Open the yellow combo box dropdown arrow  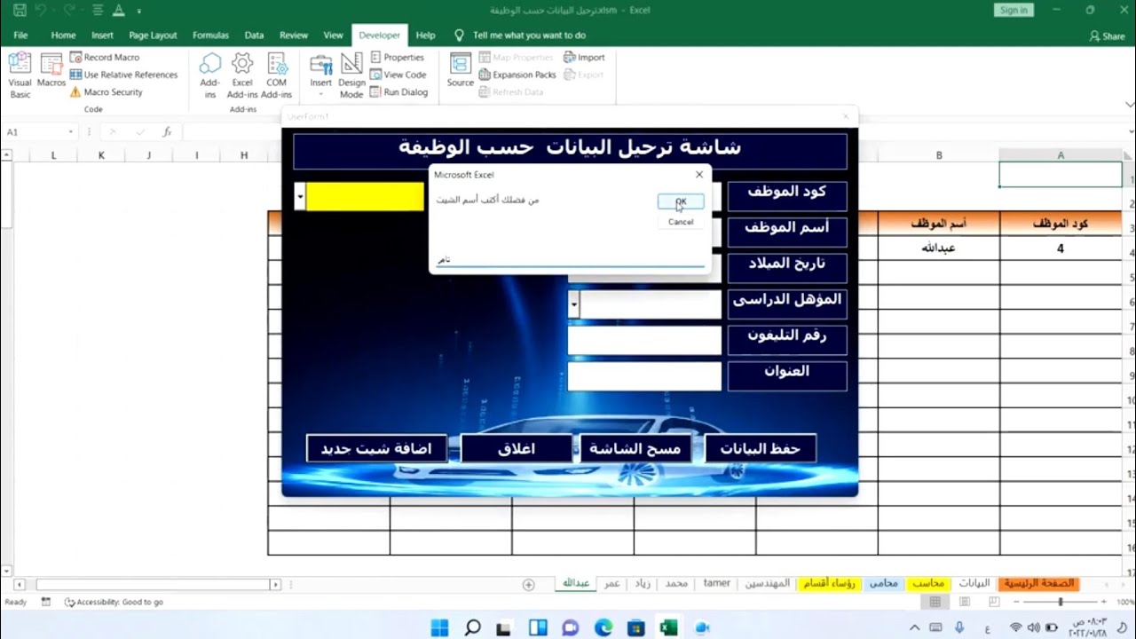300,197
